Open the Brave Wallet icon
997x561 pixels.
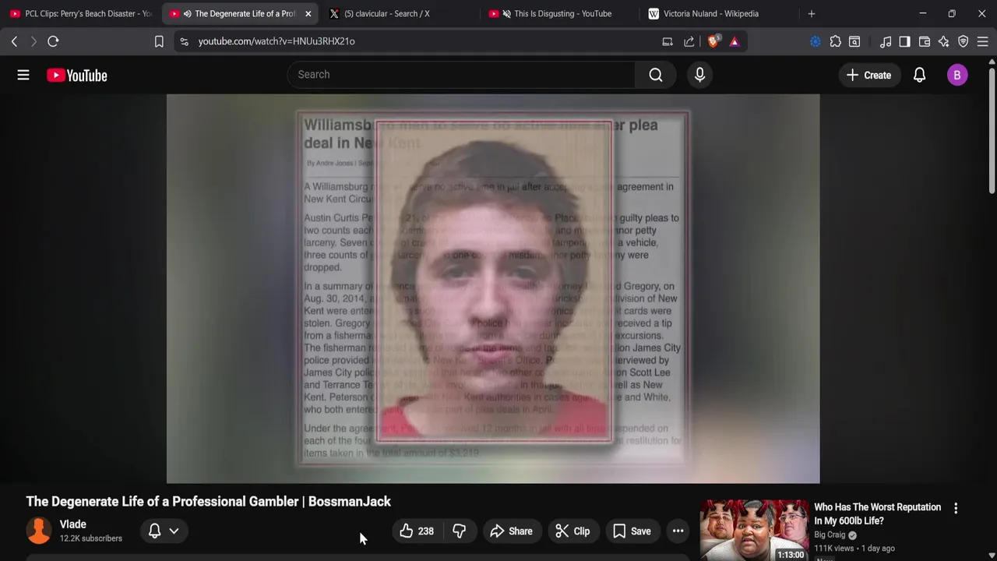(x=925, y=41)
